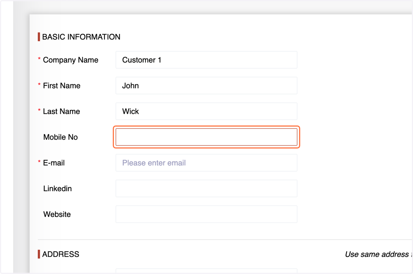Click the Company Name input field
This screenshot has width=413, height=274.
coord(206,60)
